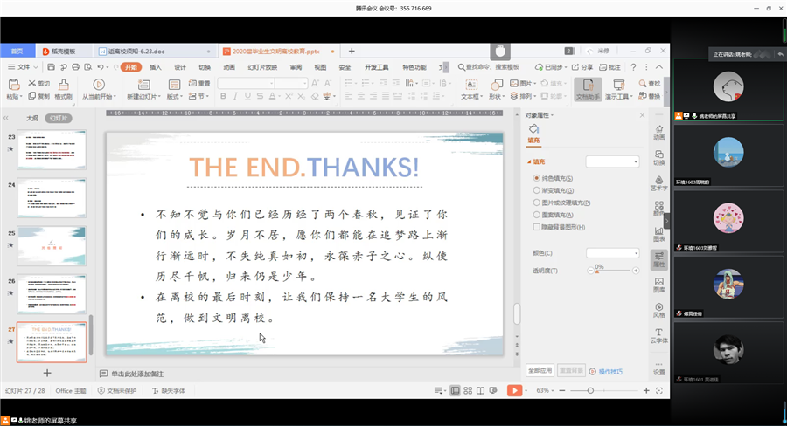Click the orange slideshow play button in status bar
Screen dimensions: 787x426
(515, 390)
